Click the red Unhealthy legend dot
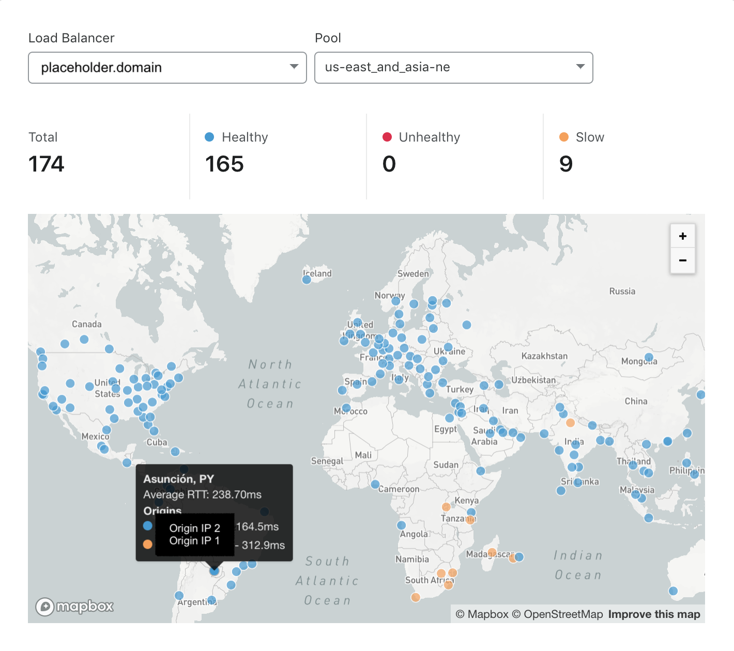 coord(387,137)
